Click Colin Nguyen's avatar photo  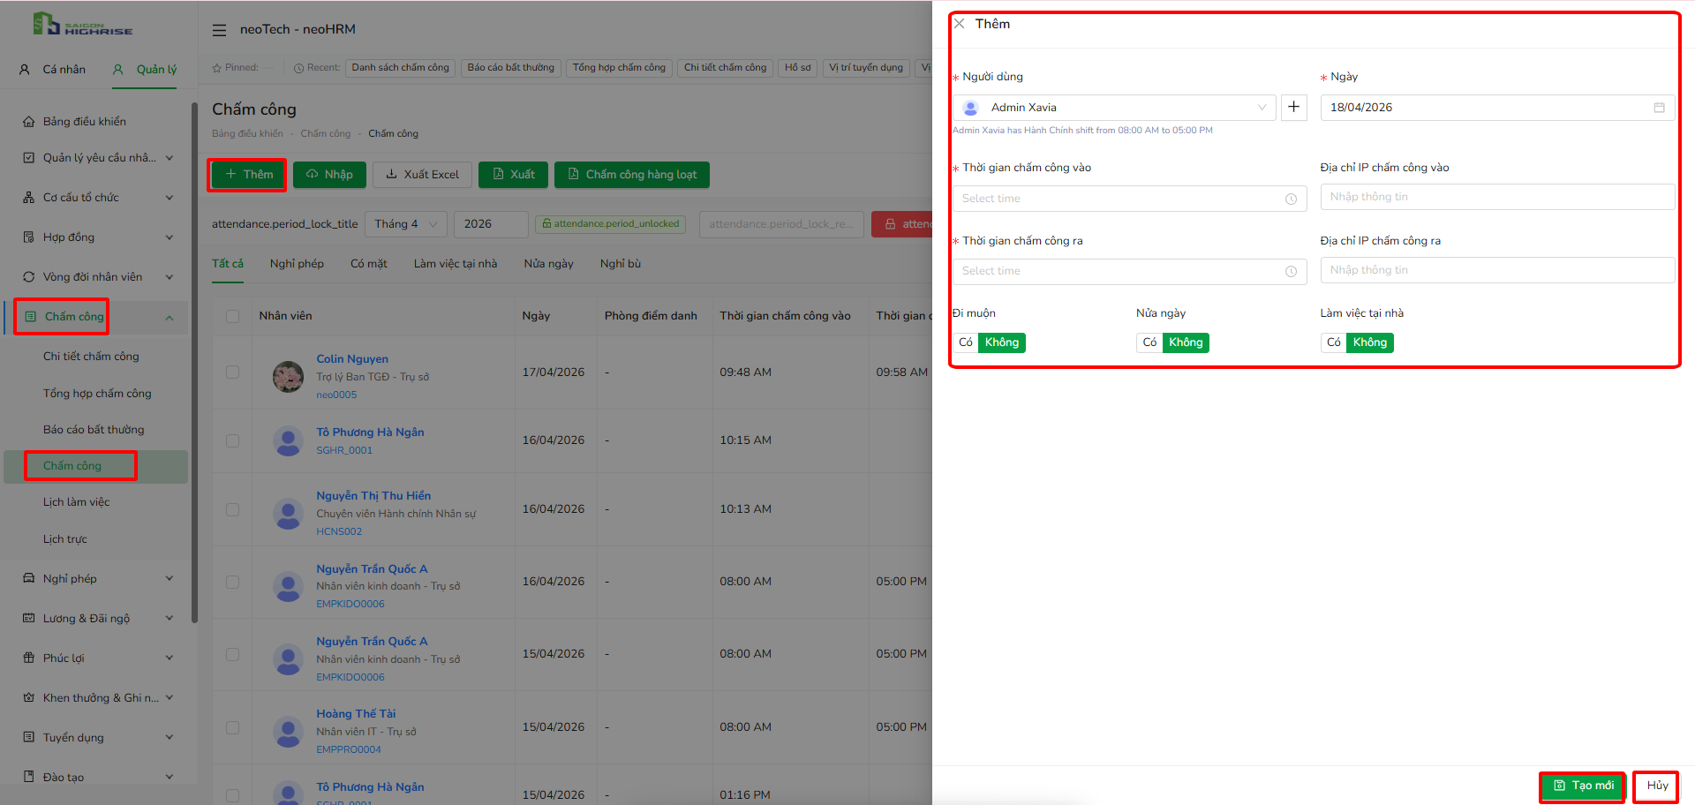click(x=288, y=377)
